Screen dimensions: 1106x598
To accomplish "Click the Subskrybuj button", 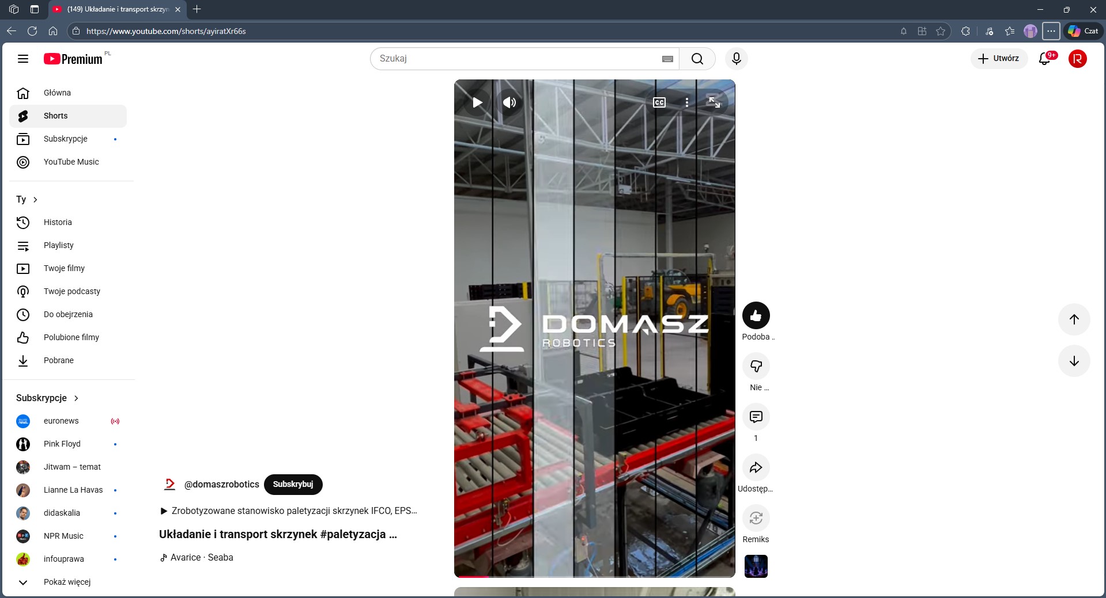I will pos(293,485).
